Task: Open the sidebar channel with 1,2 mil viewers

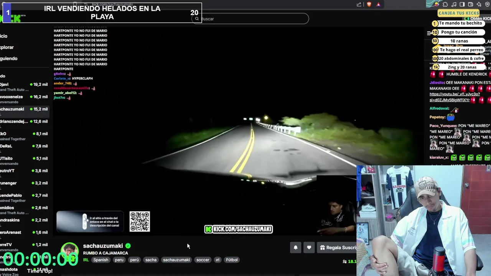Action: (x=25, y=246)
